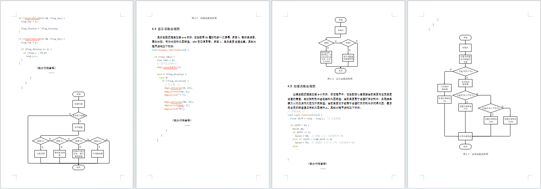Click the "键值为4" decision diamond
Screen dimensions: 541x189
(x=98, y=141)
